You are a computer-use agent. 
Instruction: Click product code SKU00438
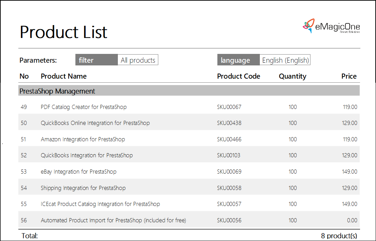[x=229, y=123]
